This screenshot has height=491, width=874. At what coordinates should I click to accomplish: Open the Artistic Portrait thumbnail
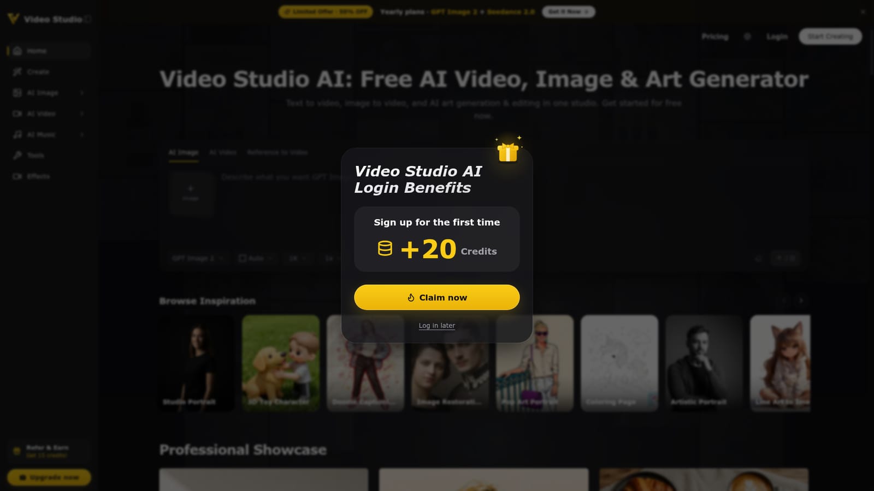(704, 363)
